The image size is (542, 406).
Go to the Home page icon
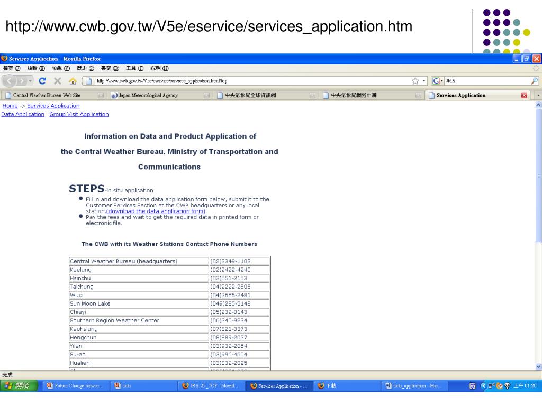73,81
